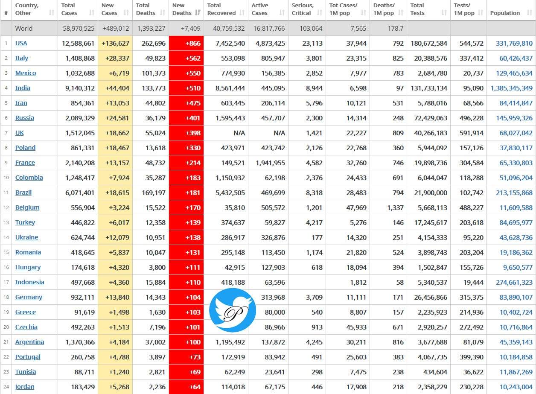Viewport: 536px width, 394px height.
Task: Open the Belgium country link
Action: coord(27,207)
